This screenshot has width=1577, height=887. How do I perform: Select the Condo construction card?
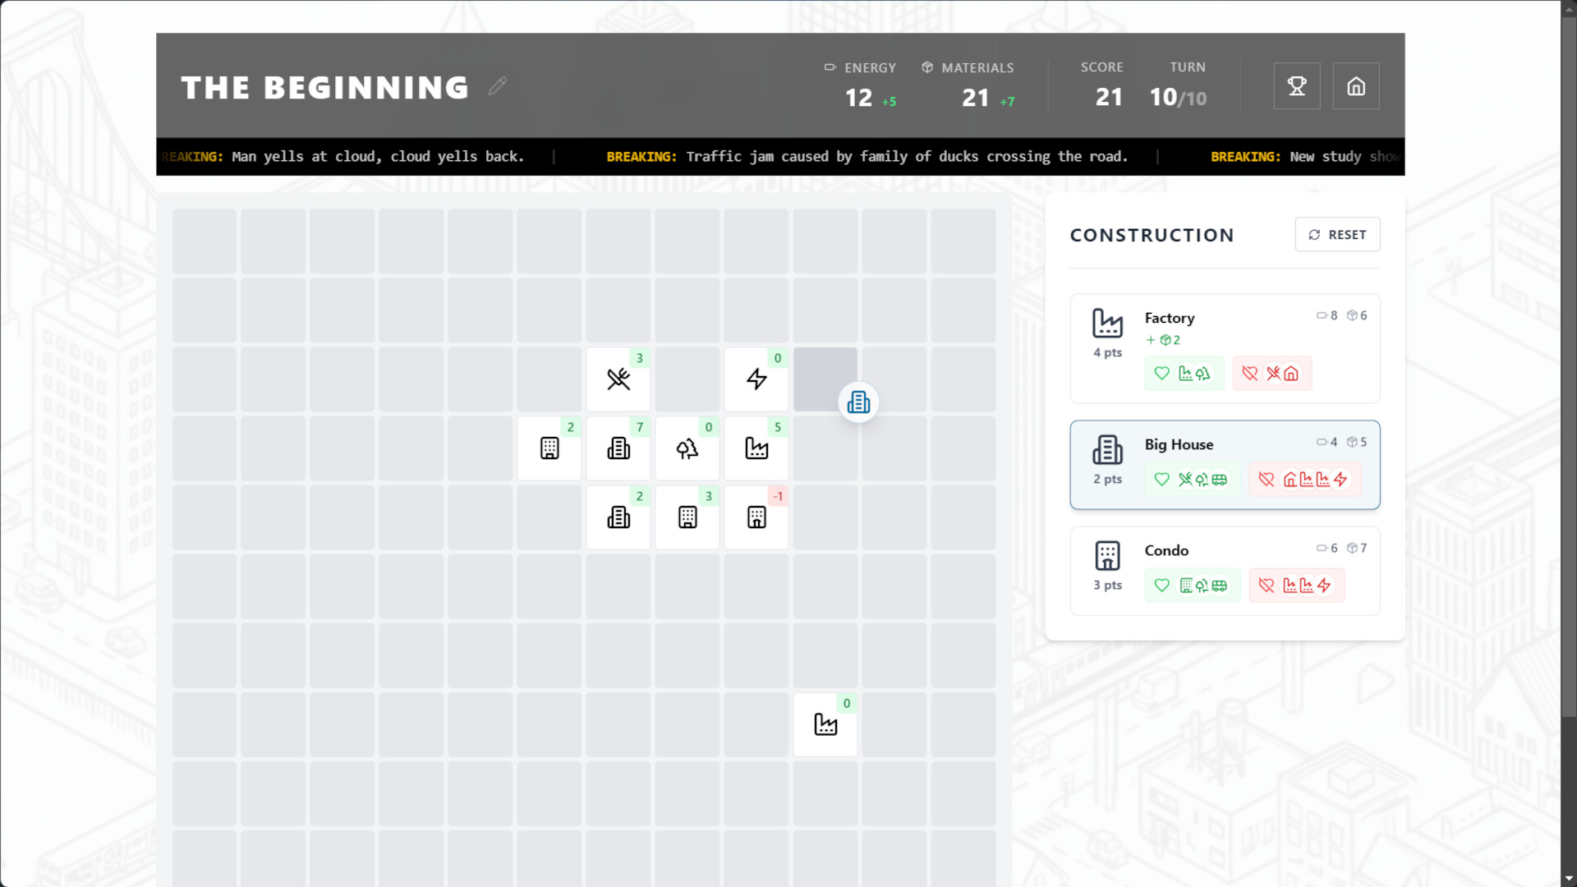pyautogui.click(x=1225, y=570)
